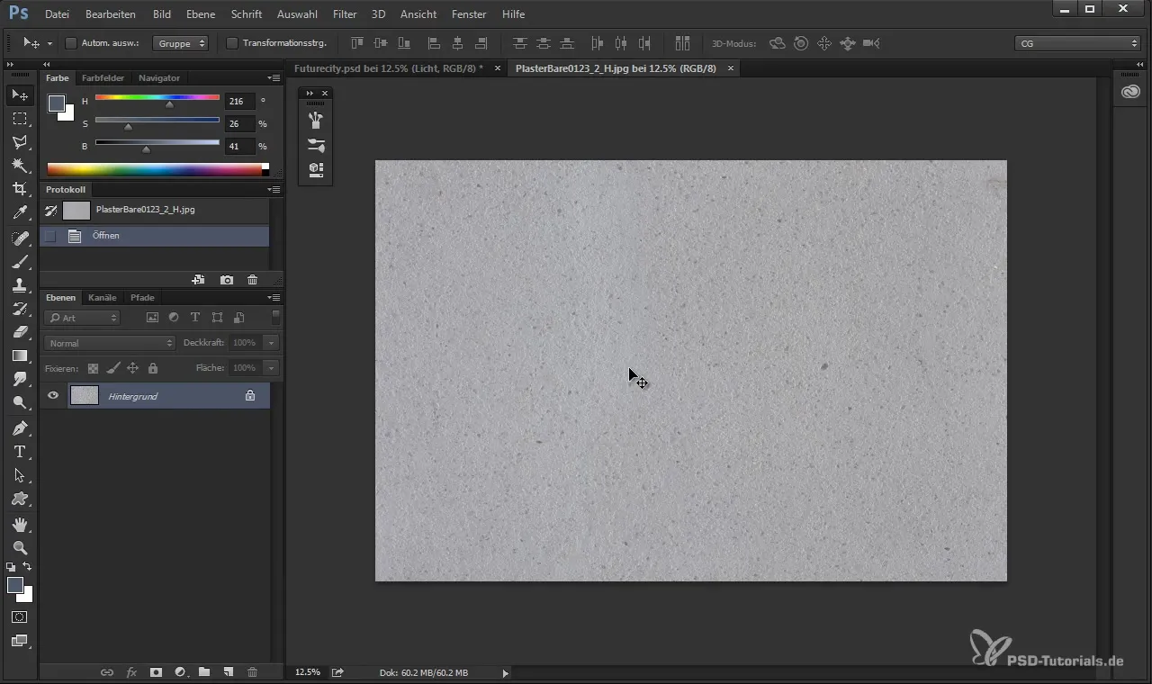1152x684 pixels.
Task: Delete current state in Protokoll panel
Action: point(252,281)
